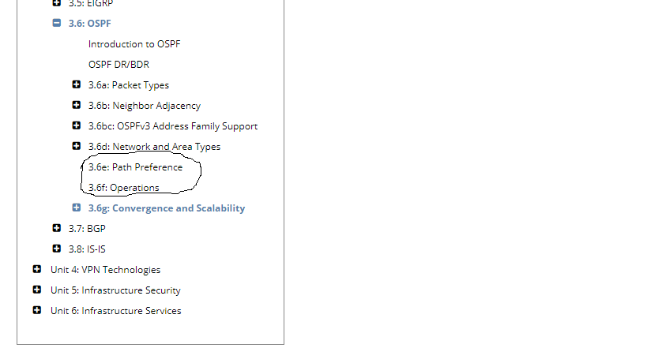Expand Unit 6: Infrastructure Services plus icon

tap(36, 310)
